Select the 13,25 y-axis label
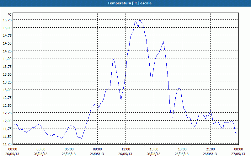Viewport: 251px width, 157px height. (x=7, y=82)
